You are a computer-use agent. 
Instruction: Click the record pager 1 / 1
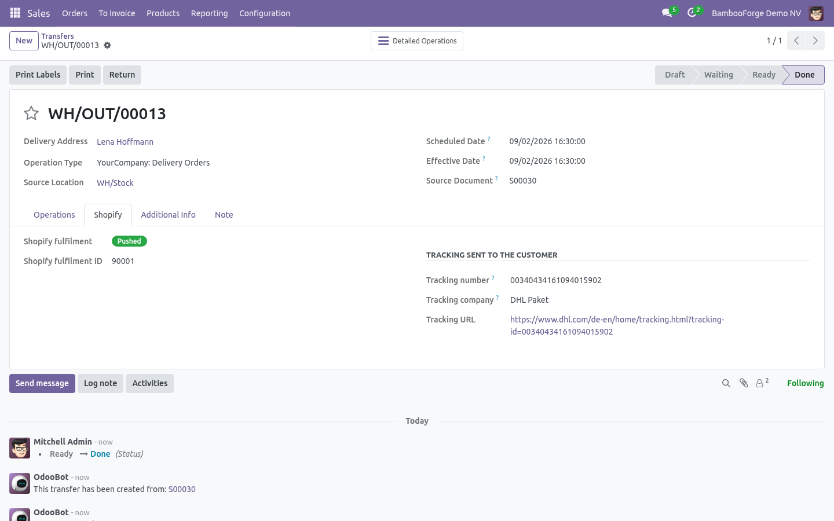[x=774, y=41]
